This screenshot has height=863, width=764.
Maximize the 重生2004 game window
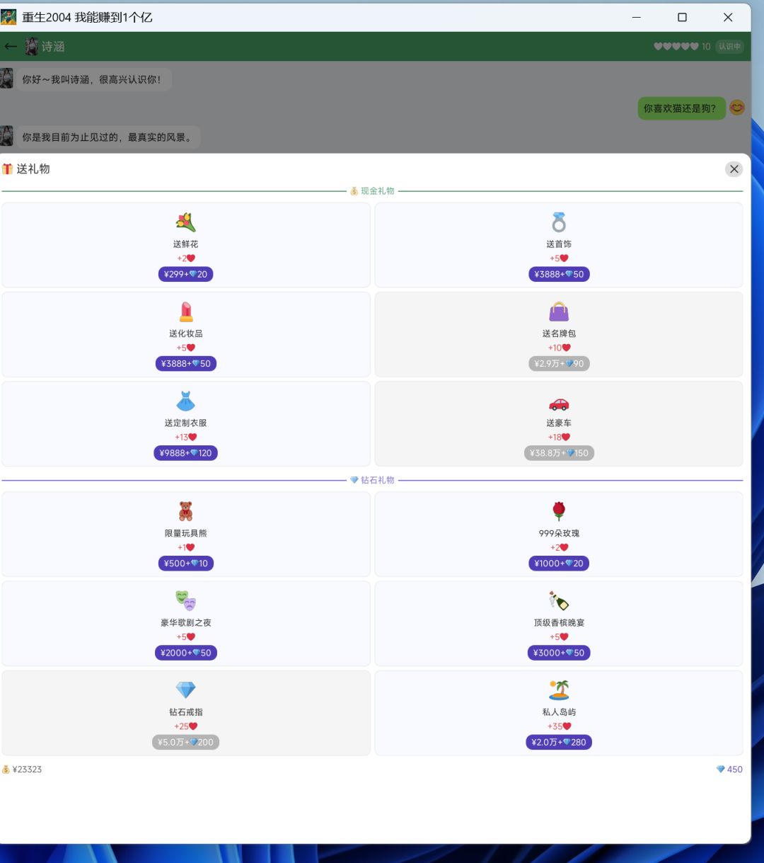click(x=682, y=17)
